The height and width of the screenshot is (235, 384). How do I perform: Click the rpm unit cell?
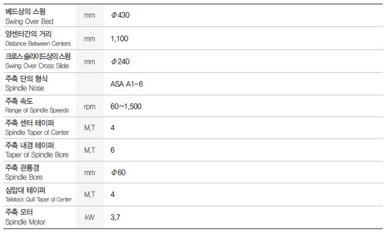coord(89,106)
